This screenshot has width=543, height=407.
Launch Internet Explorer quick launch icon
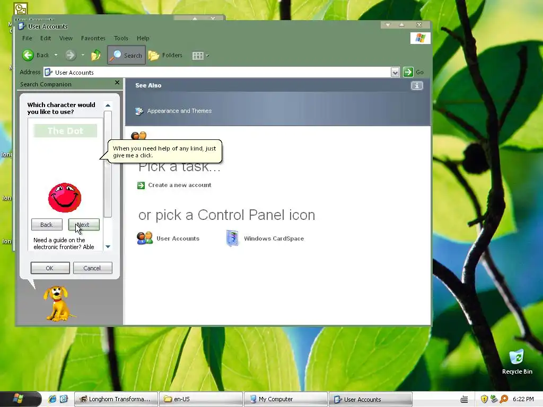coord(52,399)
